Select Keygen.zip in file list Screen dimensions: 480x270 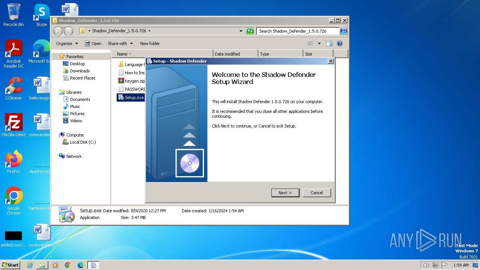(131, 81)
